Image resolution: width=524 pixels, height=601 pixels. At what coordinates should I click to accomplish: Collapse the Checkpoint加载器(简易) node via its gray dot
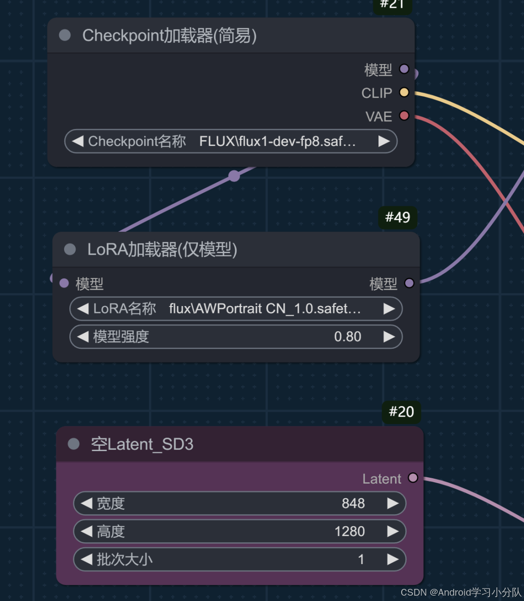[x=65, y=35]
